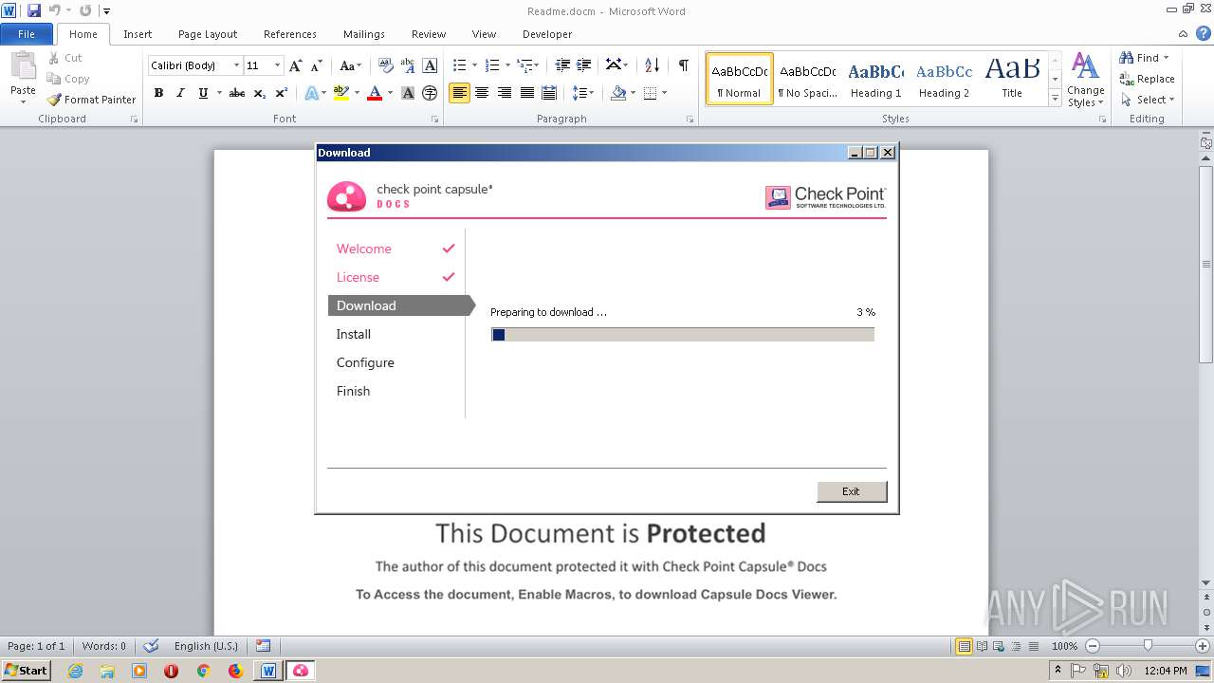Click Undo icon in Quick Access Toolbar
The width and height of the screenshot is (1214, 683).
pos(55,10)
